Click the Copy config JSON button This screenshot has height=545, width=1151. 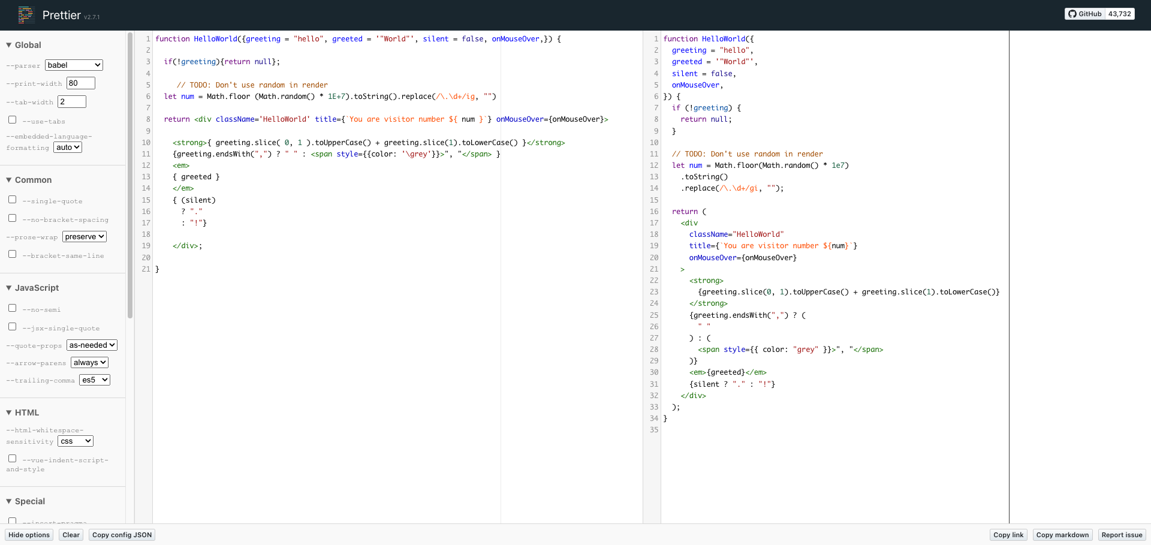click(122, 534)
